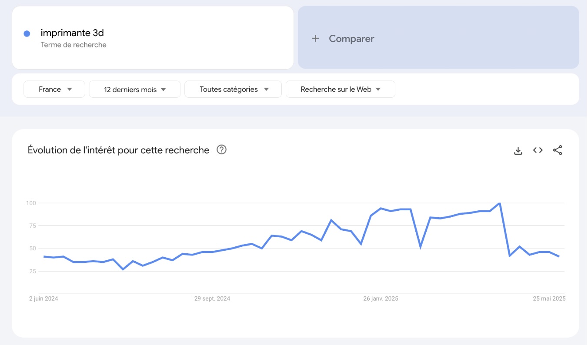Click the highest peak of the trend line
The image size is (588, 345).
click(x=500, y=203)
